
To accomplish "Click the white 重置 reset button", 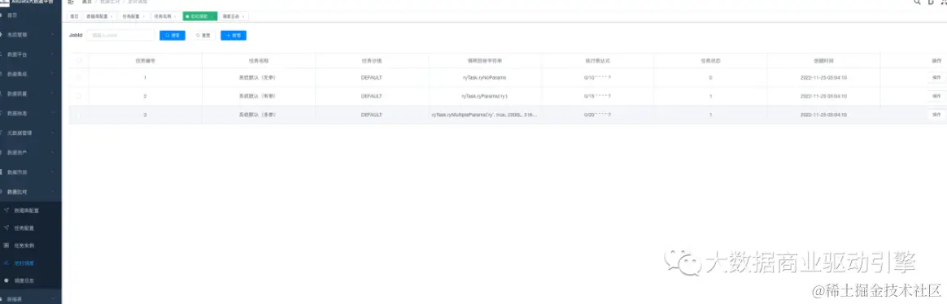I will 203,36.
